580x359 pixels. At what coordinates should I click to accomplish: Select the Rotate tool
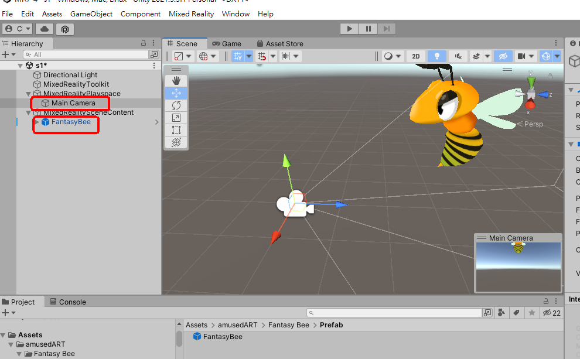[x=176, y=105]
